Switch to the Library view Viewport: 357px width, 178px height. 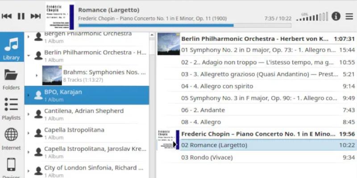11,48
